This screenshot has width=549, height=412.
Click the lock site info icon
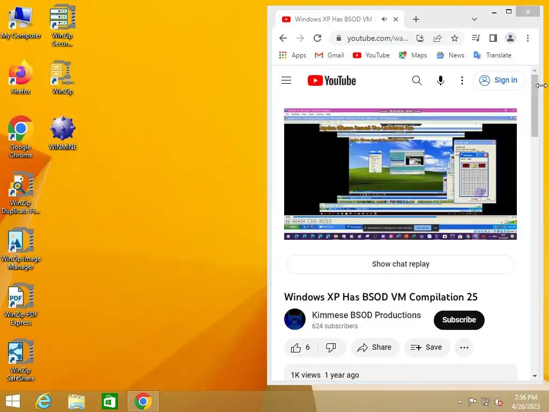tap(339, 38)
